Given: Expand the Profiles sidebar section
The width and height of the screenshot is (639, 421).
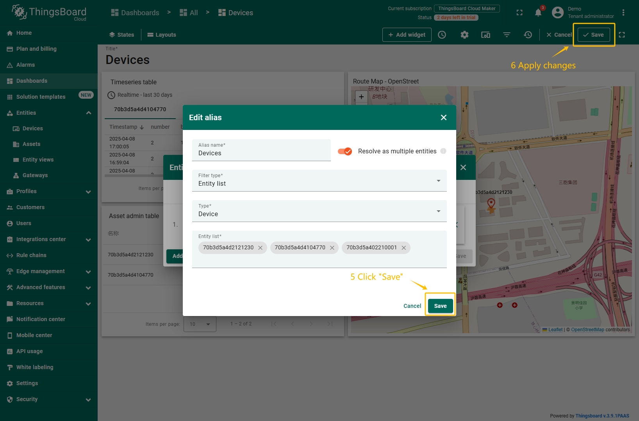Looking at the screenshot, I should pos(89,192).
